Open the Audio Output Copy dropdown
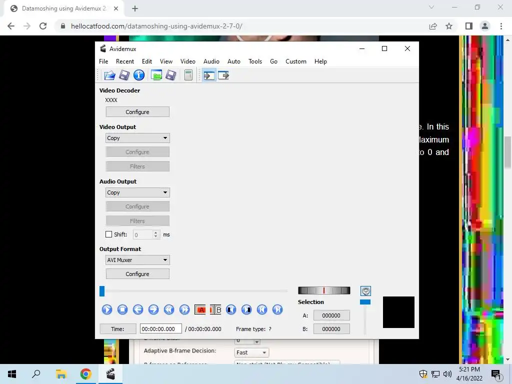This screenshot has width=512, height=384. 137,192
